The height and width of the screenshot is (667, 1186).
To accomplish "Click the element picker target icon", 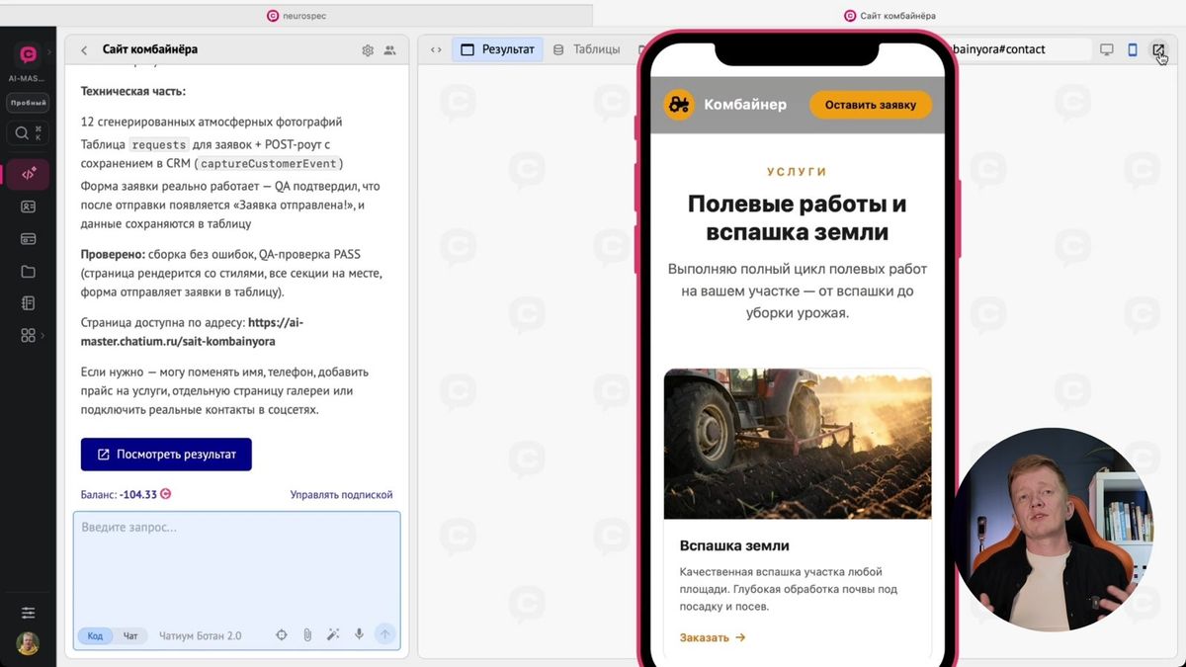I will pos(282,635).
